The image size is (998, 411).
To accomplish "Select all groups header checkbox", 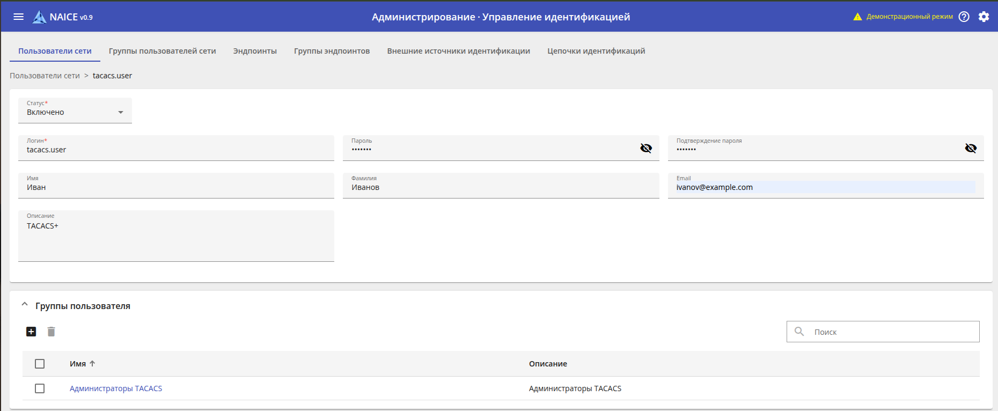I will (x=40, y=364).
